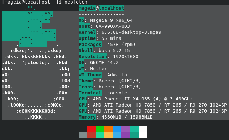Click the Uptime value '55 mins'
Image resolution: width=229 pixels, height=140 pixels.
coord(111,38)
